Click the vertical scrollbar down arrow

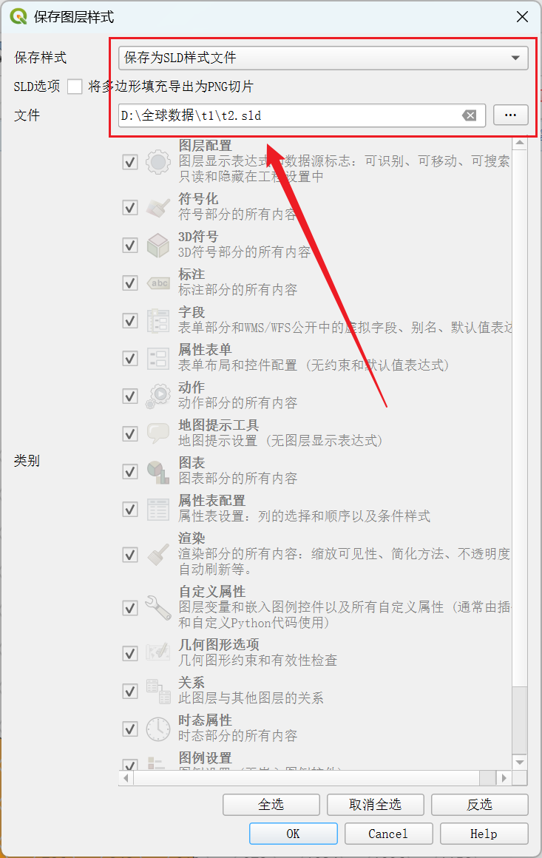point(520,763)
